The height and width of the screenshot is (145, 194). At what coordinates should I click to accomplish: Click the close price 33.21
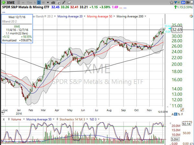tap(84, 7)
